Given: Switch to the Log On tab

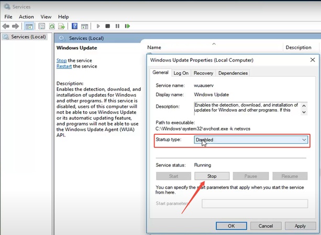Looking at the screenshot, I should (181, 73).
